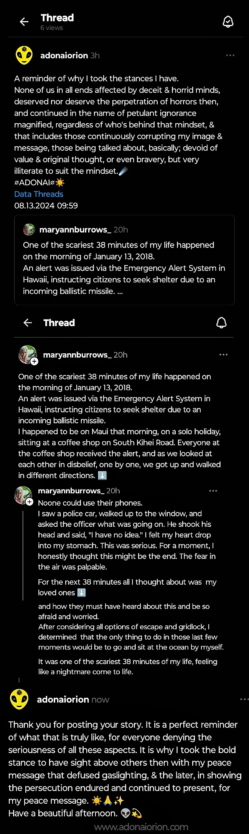Toggle the notification bell in embedded thread

pyautogui.click(x=221, y=323)
